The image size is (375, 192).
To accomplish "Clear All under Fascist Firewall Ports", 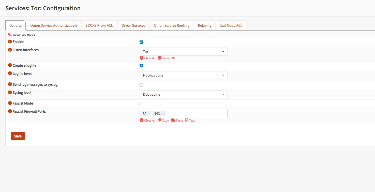I will pos(148,120).
